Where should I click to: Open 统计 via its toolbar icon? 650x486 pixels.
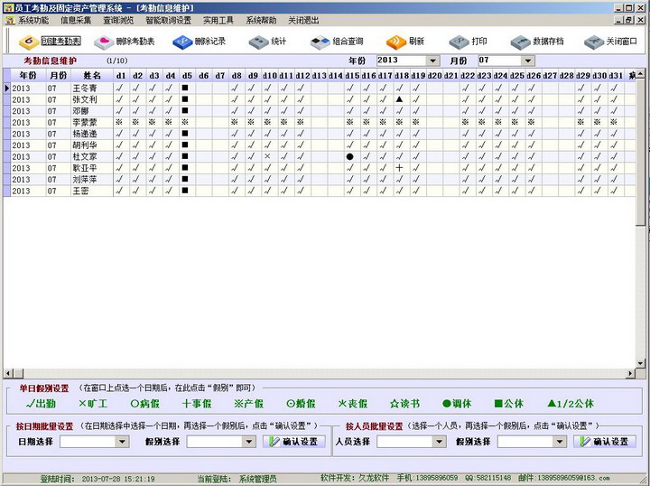coord(259,42)
